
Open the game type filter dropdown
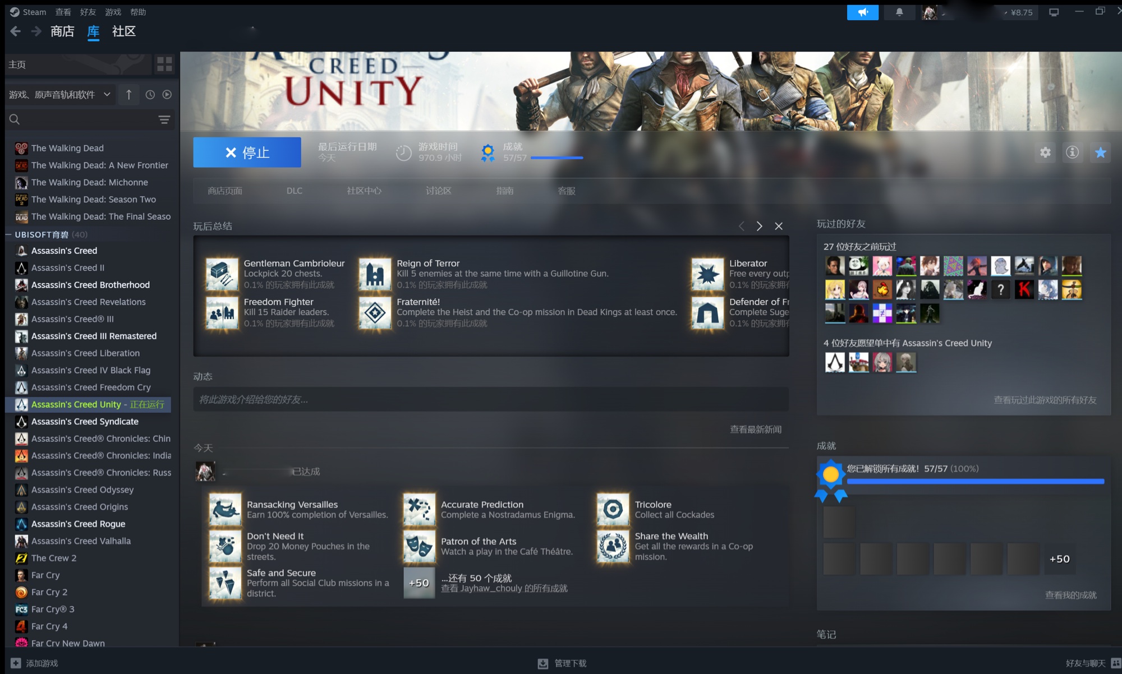tap(60, 95)
